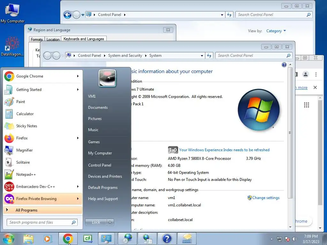
Task: Click the Search programs and files box
Action: (x=42, y=222)
